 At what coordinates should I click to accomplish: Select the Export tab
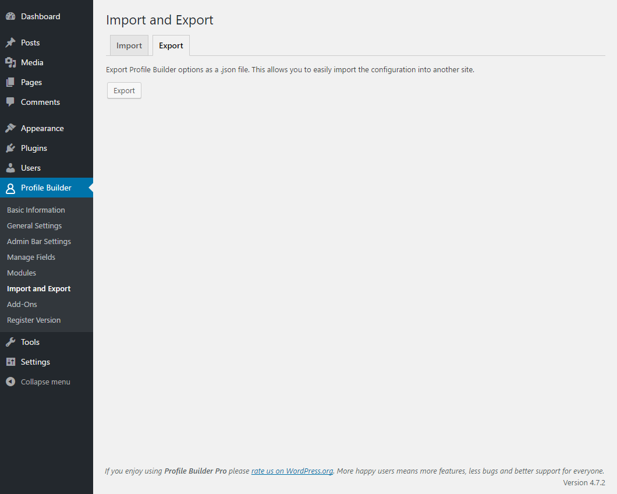click(171, 45)
